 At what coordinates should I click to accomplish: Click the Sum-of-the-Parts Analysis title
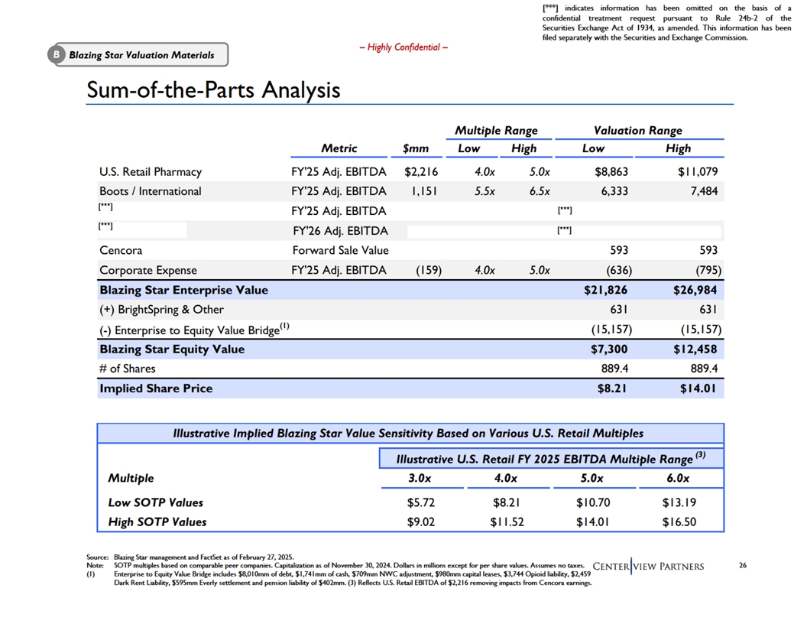(213, 90)
